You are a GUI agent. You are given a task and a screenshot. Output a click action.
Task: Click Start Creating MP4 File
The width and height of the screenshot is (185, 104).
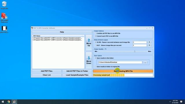pos(123,71)
